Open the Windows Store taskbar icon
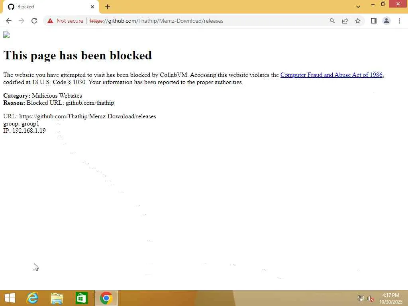Image resolution: width=408 pixels, height=306 pixels. click(x=81, y=298)
